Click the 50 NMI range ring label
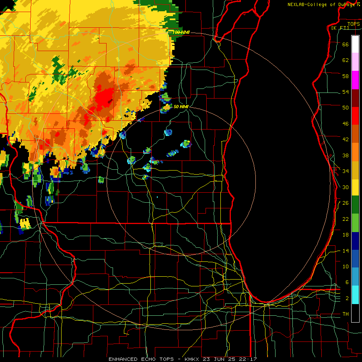362x362 pixels. (x=181, y=107)
